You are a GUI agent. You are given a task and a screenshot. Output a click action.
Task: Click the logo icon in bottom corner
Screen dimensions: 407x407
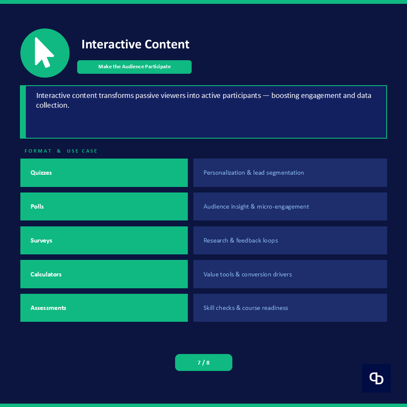coord(376,378)
